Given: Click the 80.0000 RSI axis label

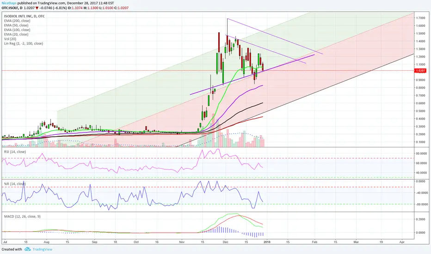Looking at the screenshot, I should tap(422, 153).
